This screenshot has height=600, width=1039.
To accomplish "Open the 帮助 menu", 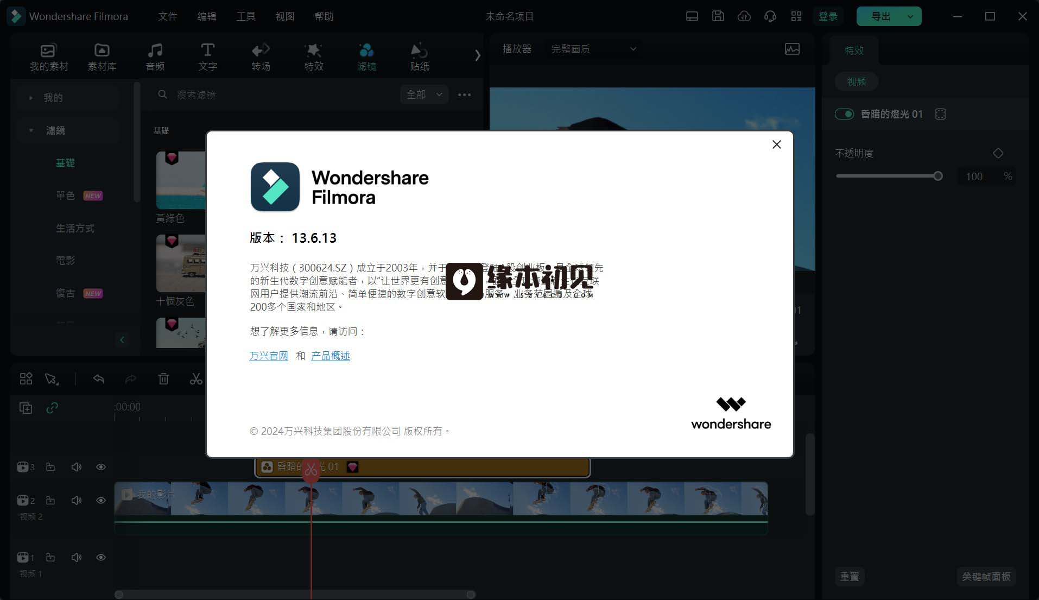I will (x=324, y=16).
